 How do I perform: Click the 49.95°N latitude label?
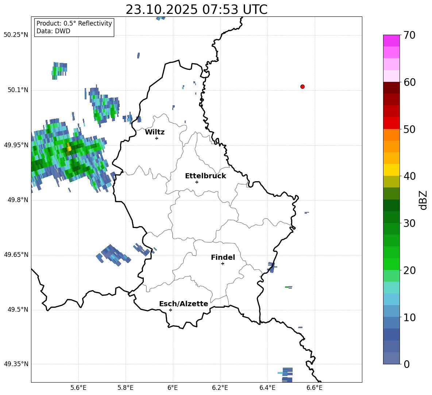(x=16, y=145)
